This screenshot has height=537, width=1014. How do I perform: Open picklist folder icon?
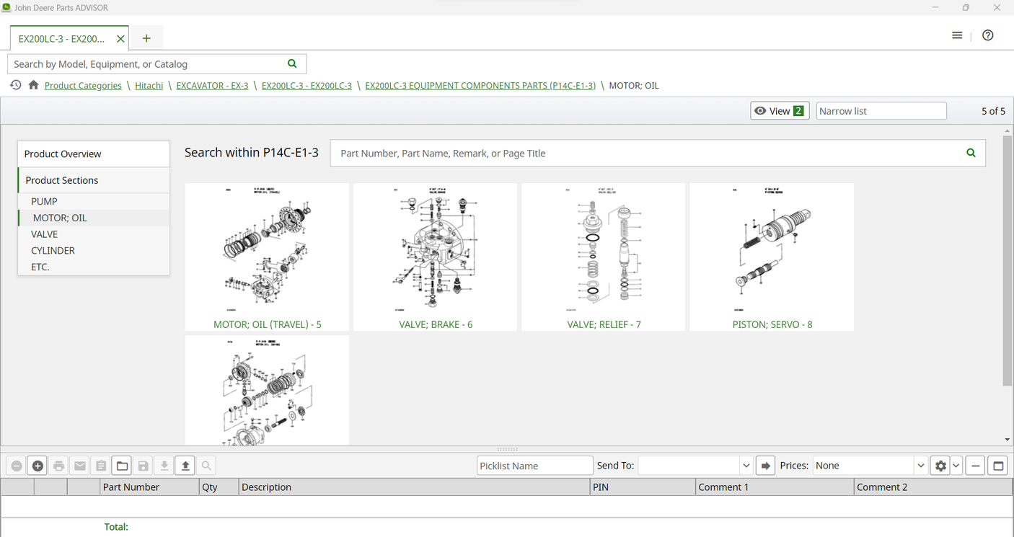click(x=122, y=466)
